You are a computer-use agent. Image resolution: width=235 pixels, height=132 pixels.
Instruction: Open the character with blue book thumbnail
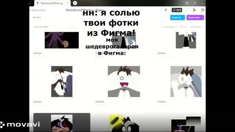pyautogui.click(x=62, y=81)
